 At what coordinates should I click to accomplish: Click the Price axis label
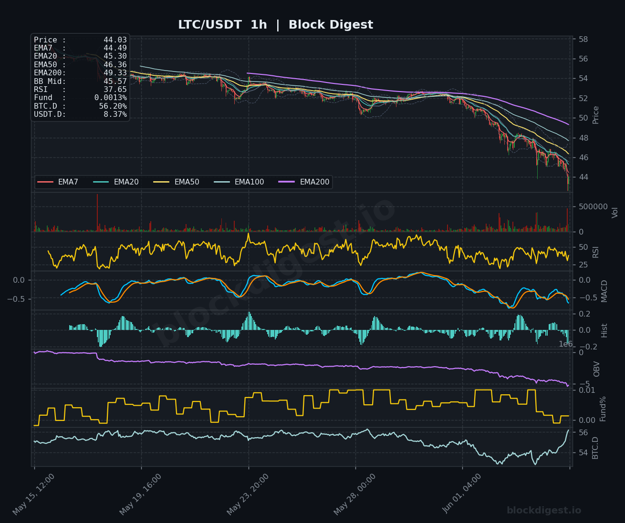point(595,115)
